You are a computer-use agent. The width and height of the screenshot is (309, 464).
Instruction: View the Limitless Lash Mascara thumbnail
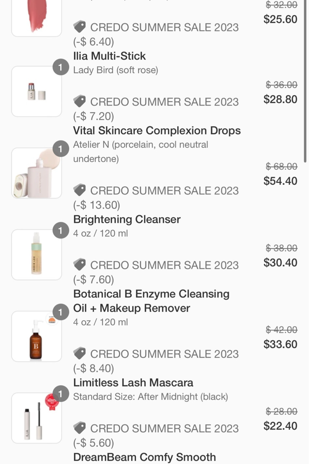36,419
